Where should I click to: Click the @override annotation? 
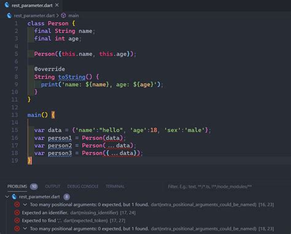click(50, 69)
